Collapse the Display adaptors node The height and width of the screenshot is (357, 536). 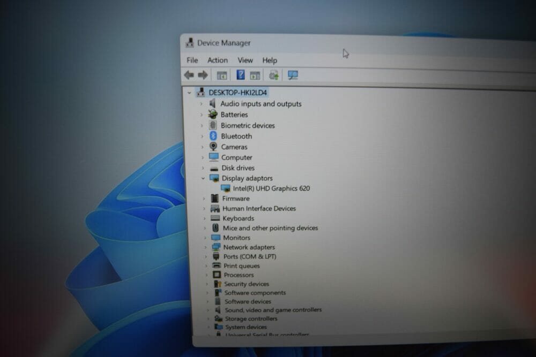tap(203, 178)
